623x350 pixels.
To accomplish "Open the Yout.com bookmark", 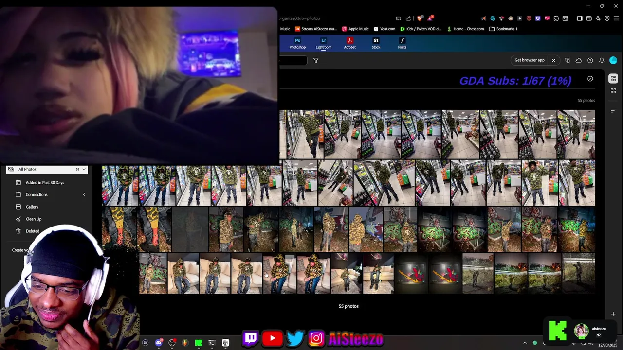I will pyautogui.click(x=384, y=29).
